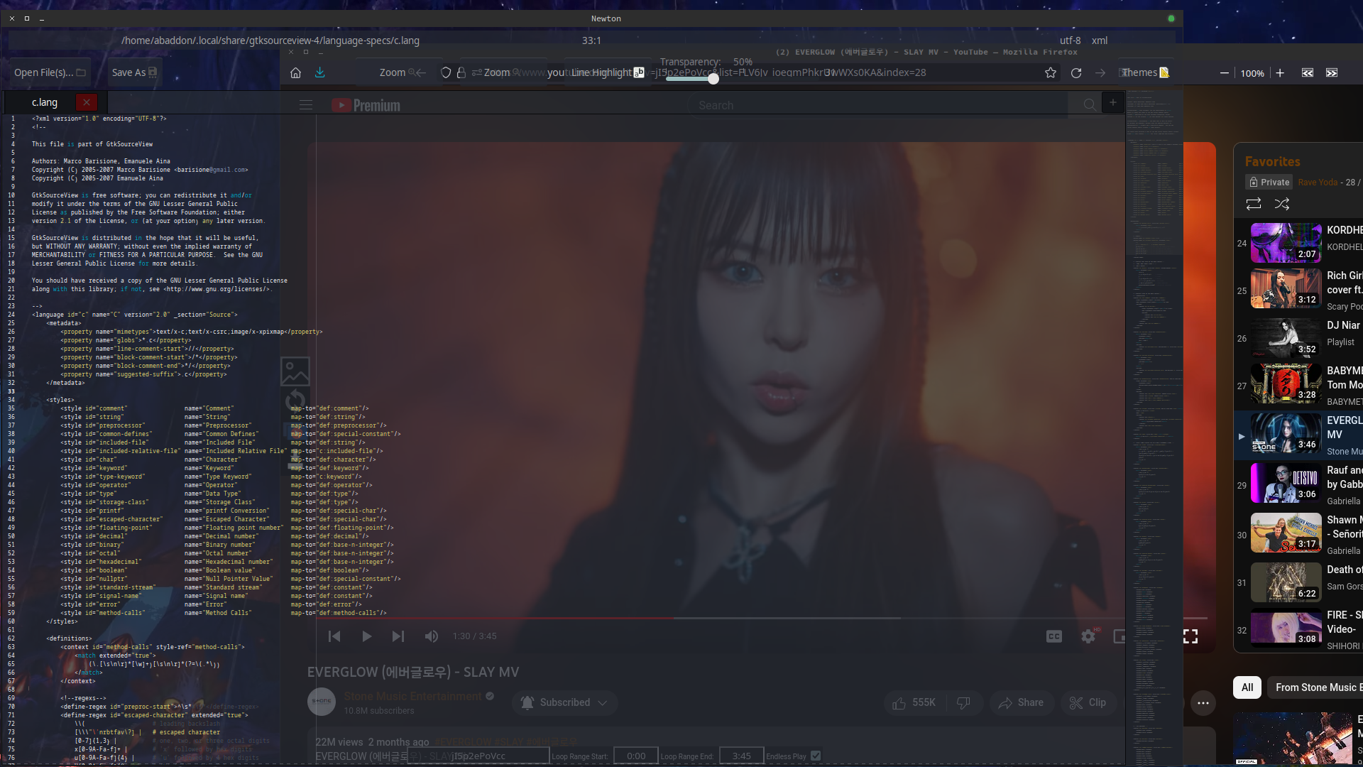Screen dimensions: 1363x767
Task: Open Rich Girl cover video 3:12
Action: coord(1286,288)
